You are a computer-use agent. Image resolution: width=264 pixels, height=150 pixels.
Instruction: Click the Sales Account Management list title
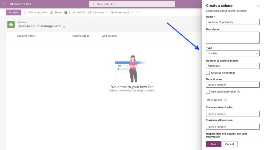pos(39,26)
